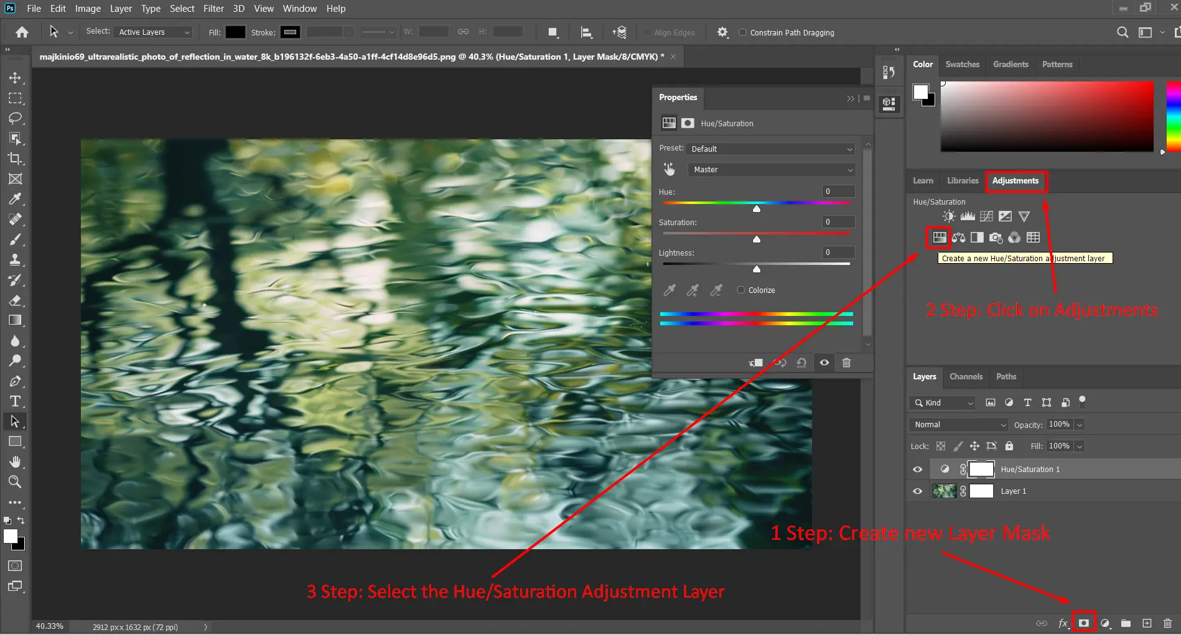Toggle adjustment layer visibility in Properties
Image resolution: width=1181 pixels, height=635 pixels.
coord(824,363)
